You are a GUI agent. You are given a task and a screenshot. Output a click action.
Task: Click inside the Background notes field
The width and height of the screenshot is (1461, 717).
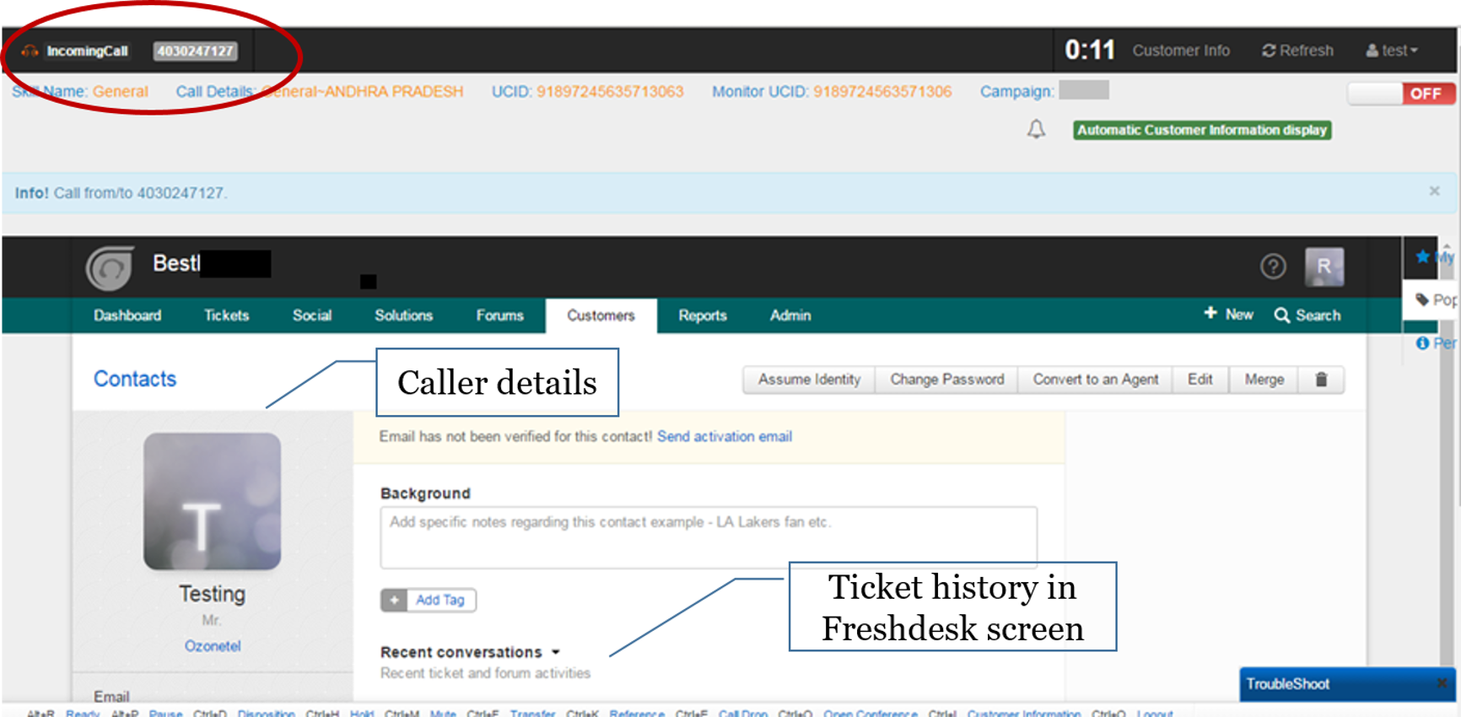[709, 536]
